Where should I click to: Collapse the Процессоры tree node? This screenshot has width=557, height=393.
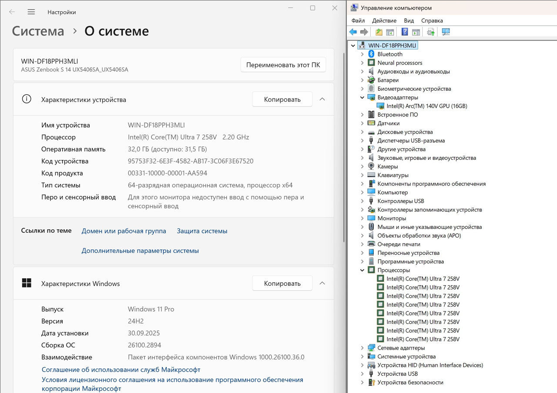tap(362, 270)
